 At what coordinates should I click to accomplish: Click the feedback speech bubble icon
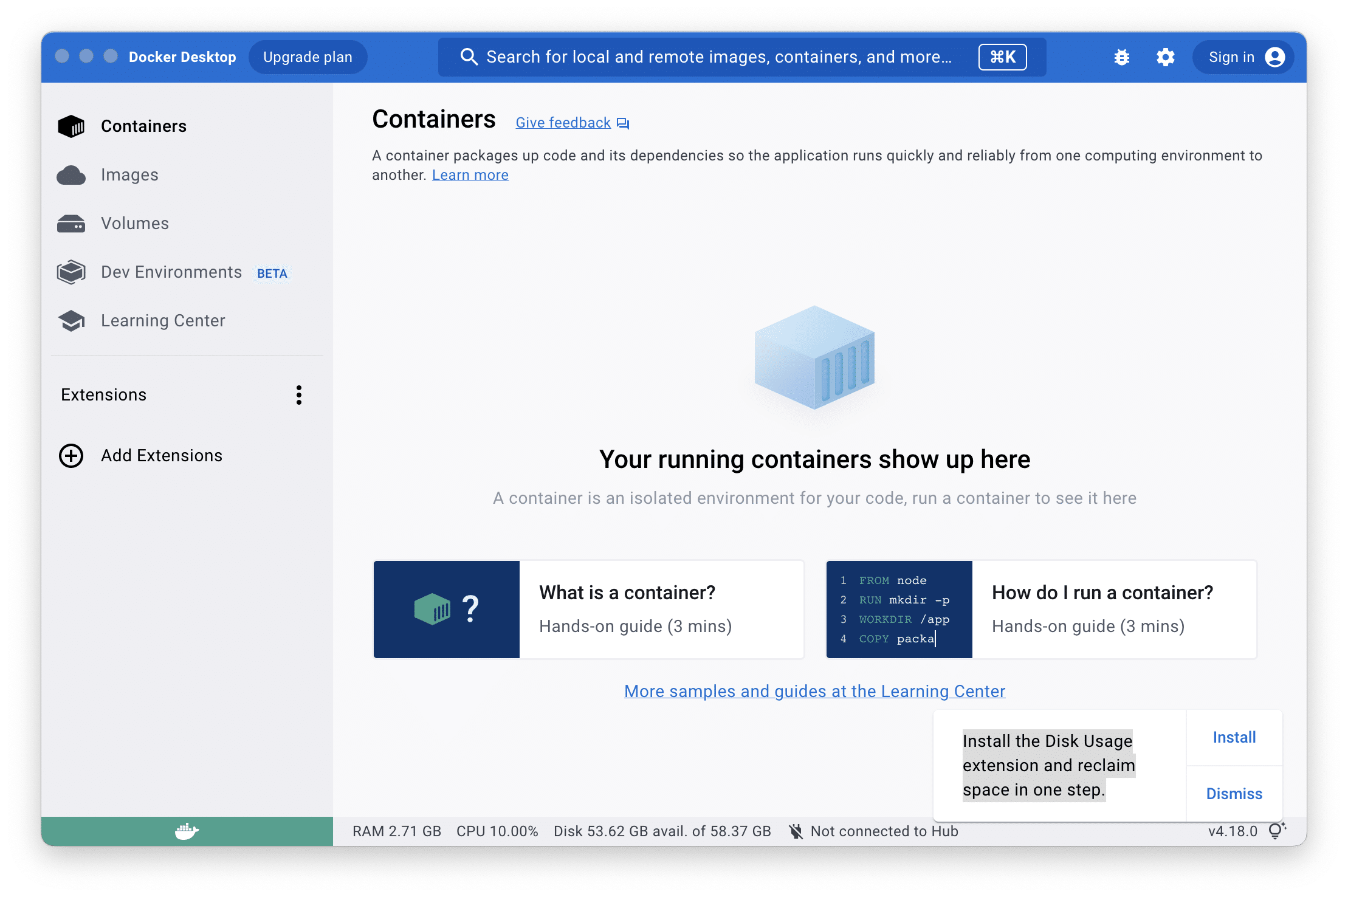[x=623, y=123]
